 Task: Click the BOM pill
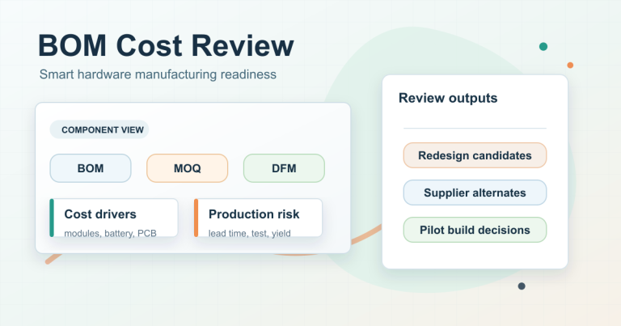coord(91,168)
